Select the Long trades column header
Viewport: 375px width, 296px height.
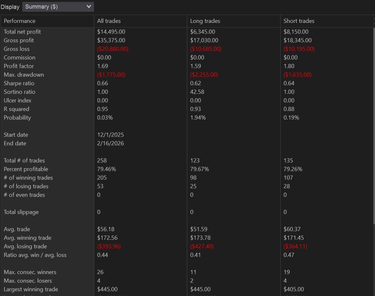(x=205, y=21)
